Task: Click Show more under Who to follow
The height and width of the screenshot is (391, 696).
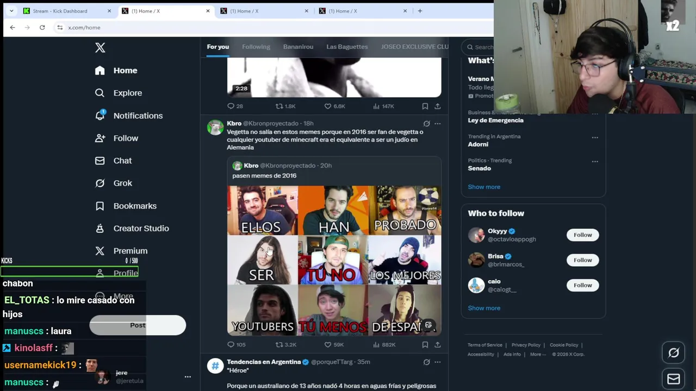Action: (x=484, y=308)
